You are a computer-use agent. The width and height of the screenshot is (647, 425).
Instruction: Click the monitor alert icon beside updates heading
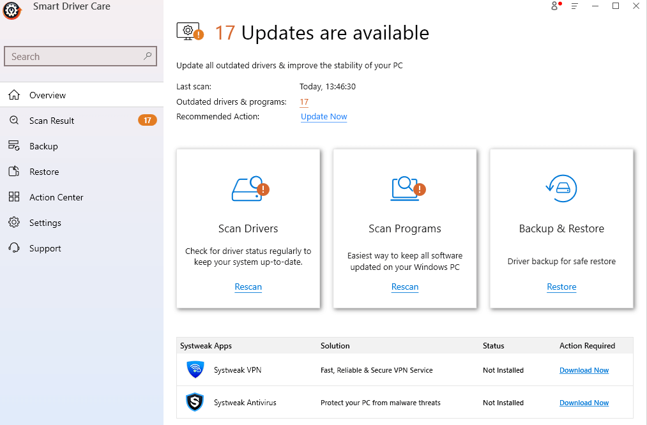point(190,32)
